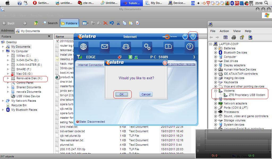Click the Copy icon in Explorer toolbar
This screenshot has width=272, height=159.
click(125, 23)
